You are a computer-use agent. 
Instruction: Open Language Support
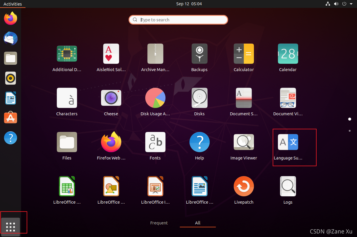288,142
